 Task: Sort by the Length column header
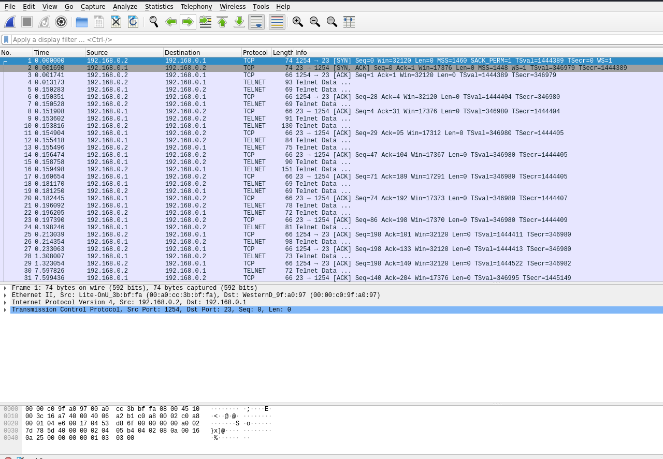(x=282, y=52)
